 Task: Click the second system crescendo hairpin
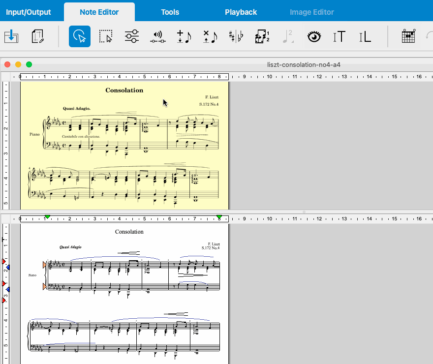(x=176, y=314)
